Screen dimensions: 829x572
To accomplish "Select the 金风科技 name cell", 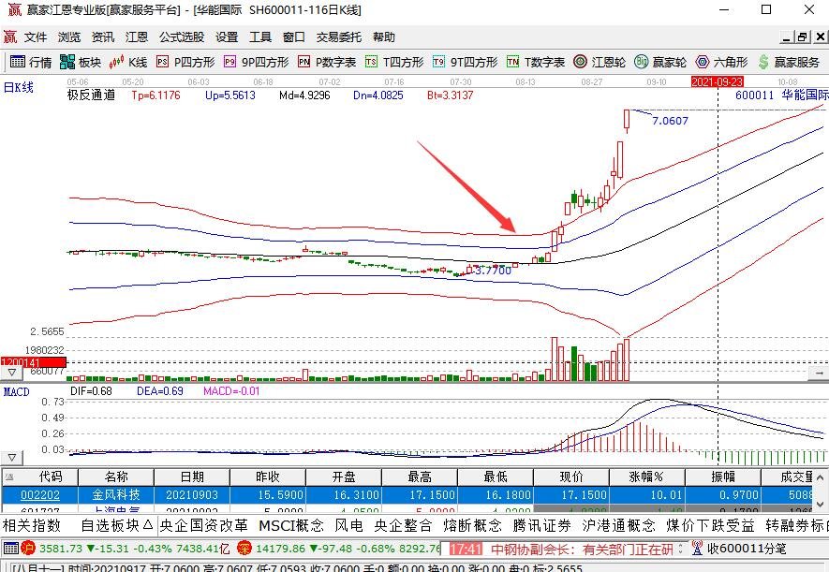I will pos(116,495).
